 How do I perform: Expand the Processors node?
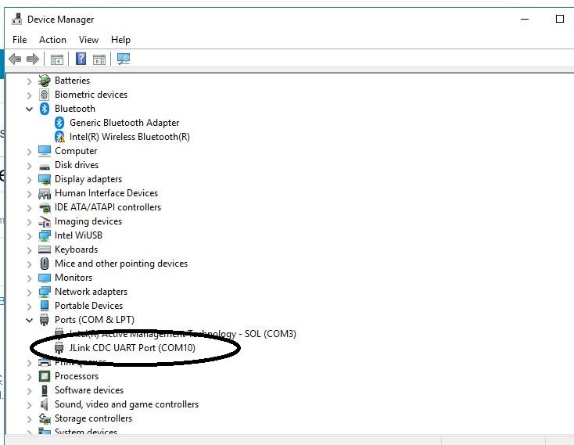(x=29, y=377)
